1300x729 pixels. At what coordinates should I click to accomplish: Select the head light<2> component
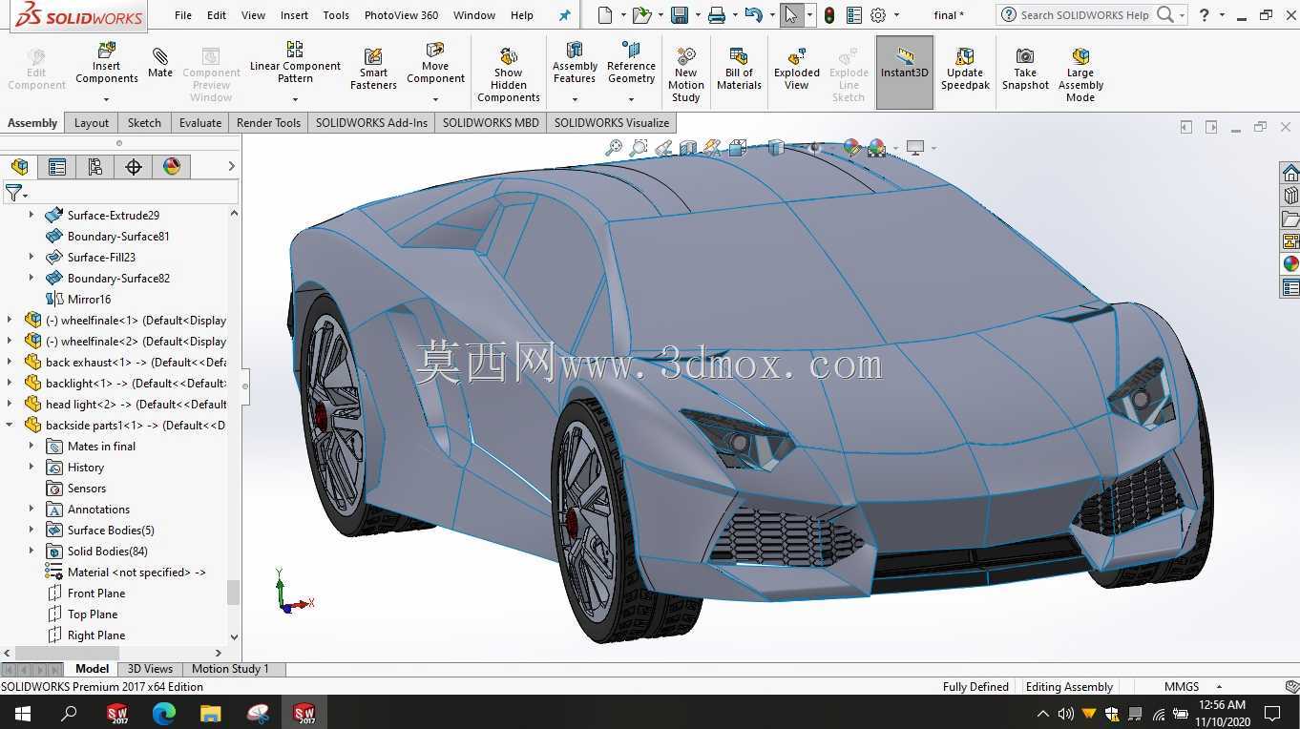[136, 405]
